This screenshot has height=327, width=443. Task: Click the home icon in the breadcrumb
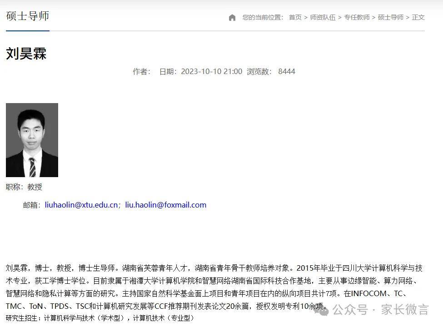click(232, 18)
